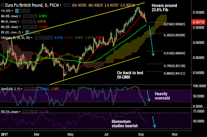The width and height of the screenshot is (207, 137).
Task: Collapse the indicator legend with minus box
Action: [x=2, y=5]
